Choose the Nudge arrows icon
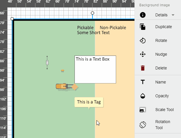The height and width of the screenshot is (138, 181). click(143, 54)
